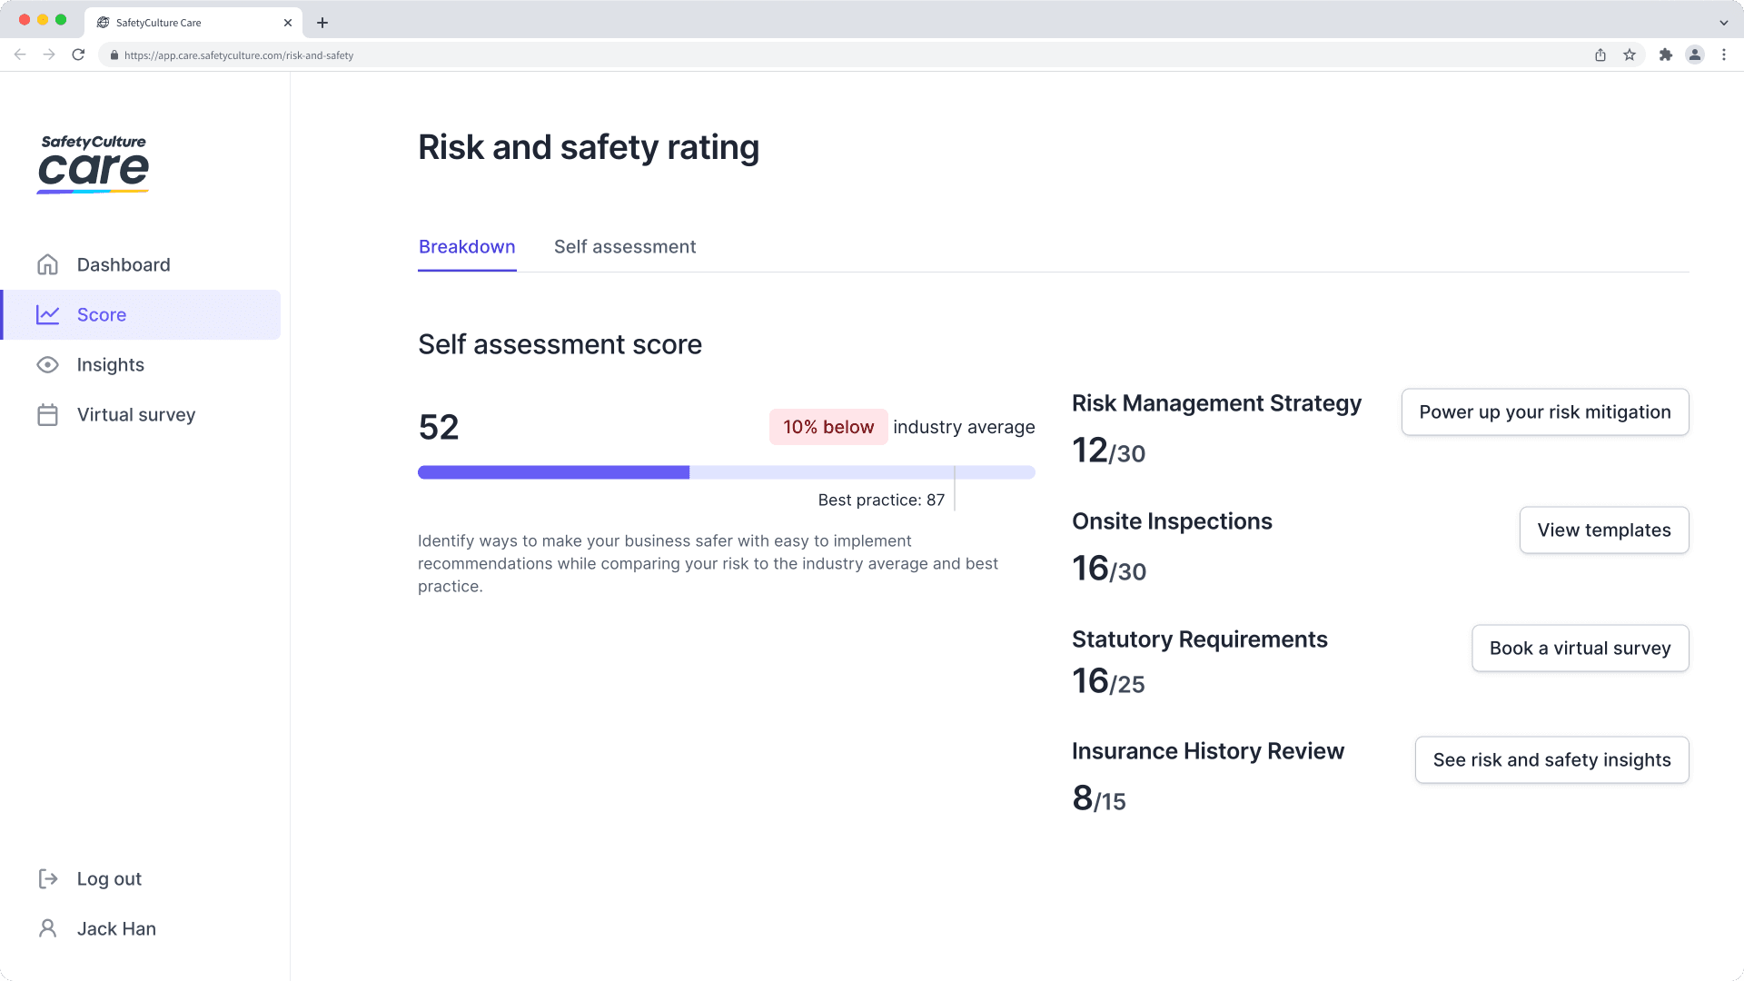Viewport: 1744px width, 981px height.
Task: Click the Log out icon
Action: pos(46,878)
